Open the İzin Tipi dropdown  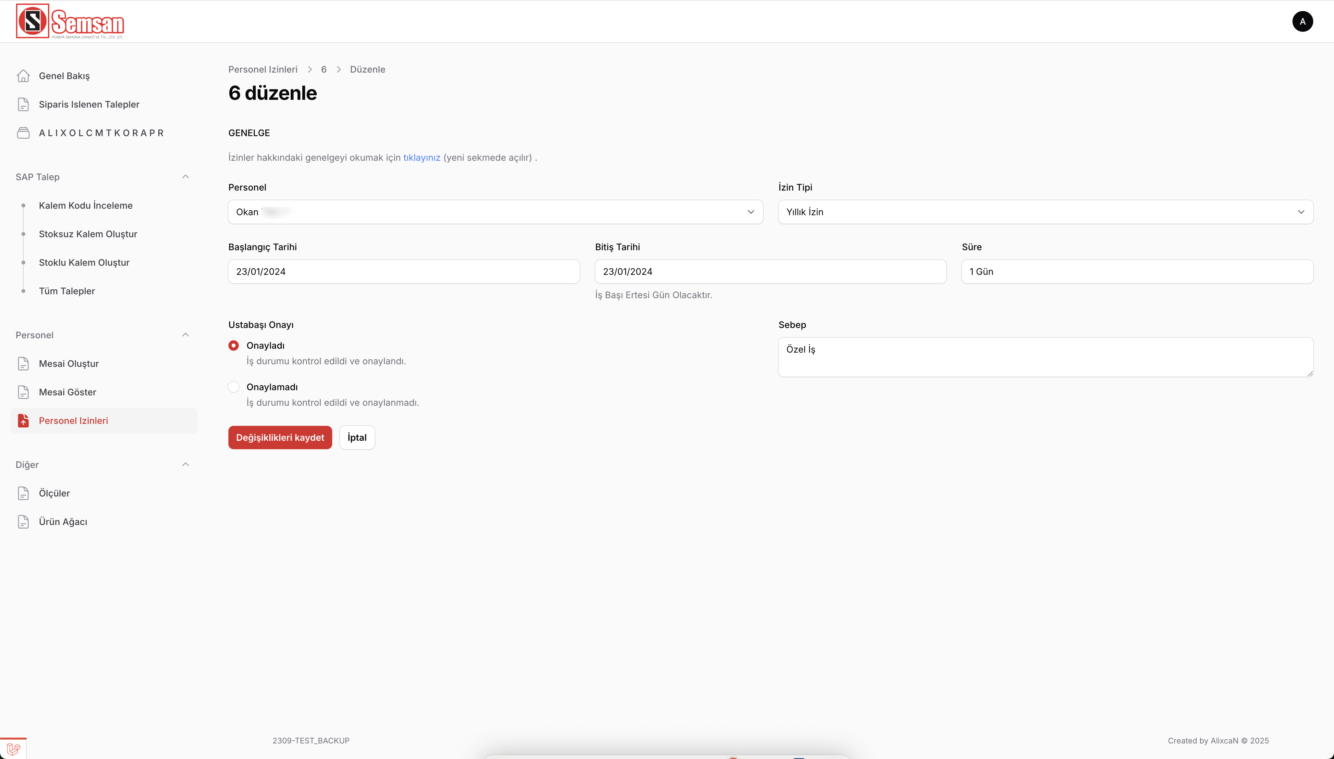point(1045,212)
